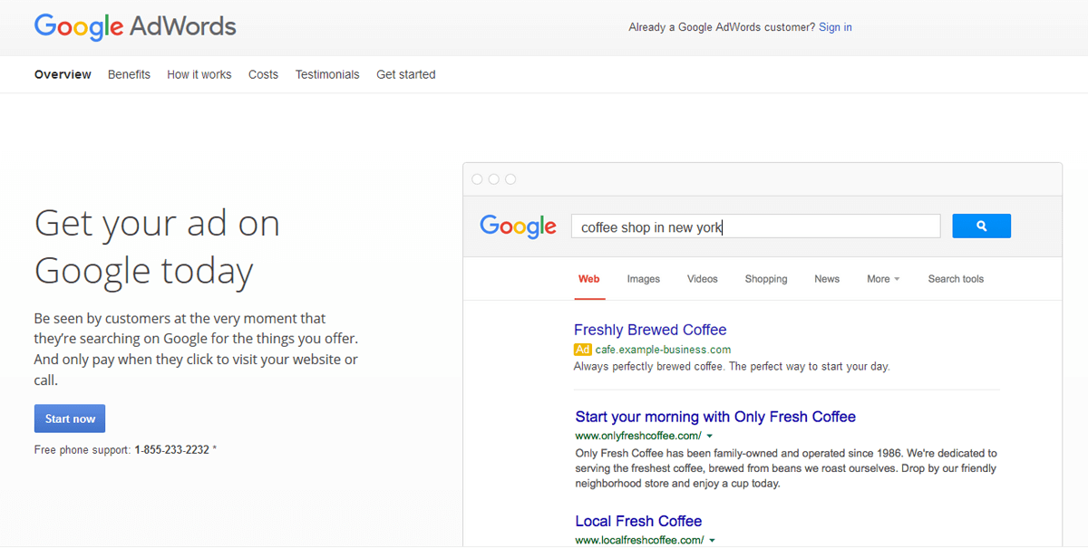Open dropdown arrow beside www.onlyfreshcoffee.com
Viewport: 1088px width, 558px height.
click(x=709, y=437)
